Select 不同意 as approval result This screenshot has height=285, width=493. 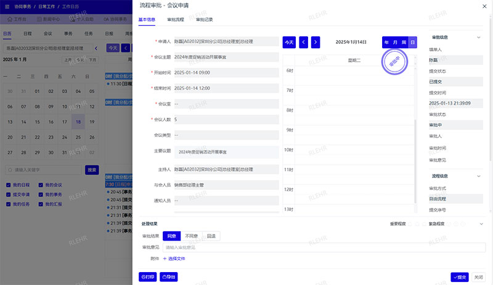point(192,236)
